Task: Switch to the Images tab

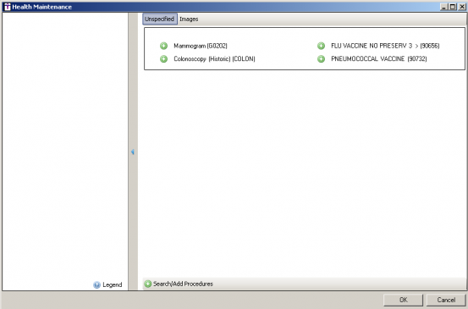Action: (x=189, y=19)
